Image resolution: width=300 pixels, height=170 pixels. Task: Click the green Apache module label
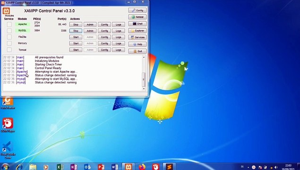[x=22, y=24]
